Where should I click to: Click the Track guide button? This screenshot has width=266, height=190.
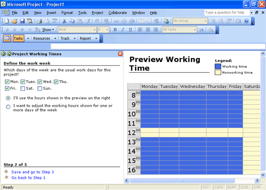tap(65, 38)
